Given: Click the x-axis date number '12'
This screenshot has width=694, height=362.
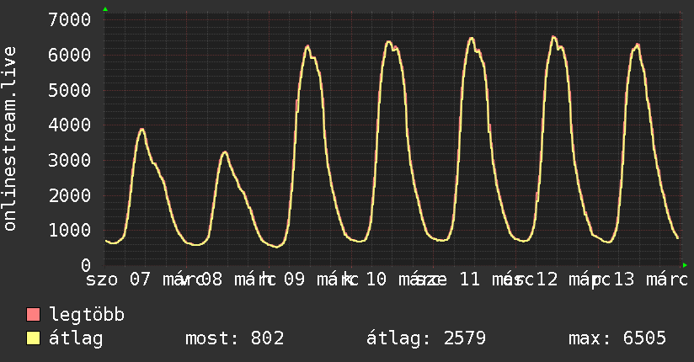Looking at the screenshot, I should (x=547, y=279).
